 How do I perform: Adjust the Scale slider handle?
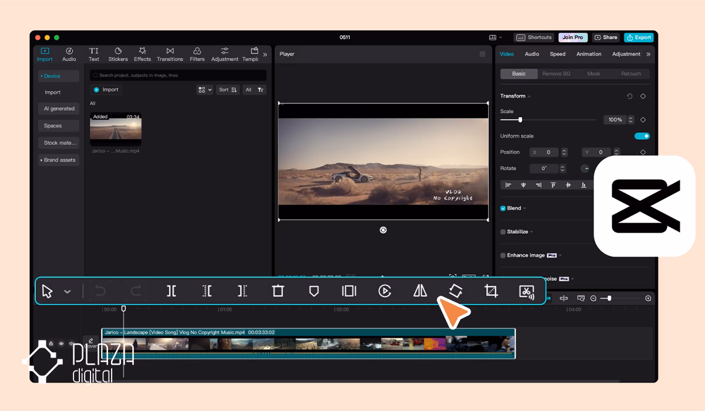click(x=520, y=120)
